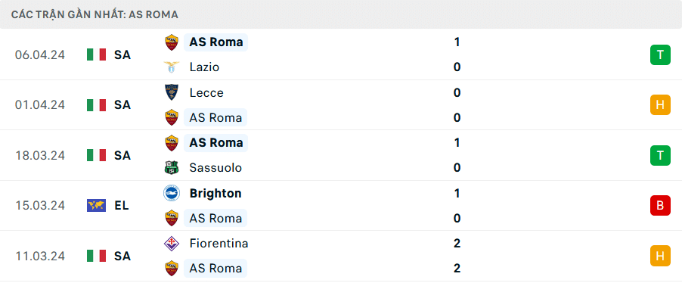Click Europa League flag icon beside EL
Screen dimensions: 682x283
point(97,206)
